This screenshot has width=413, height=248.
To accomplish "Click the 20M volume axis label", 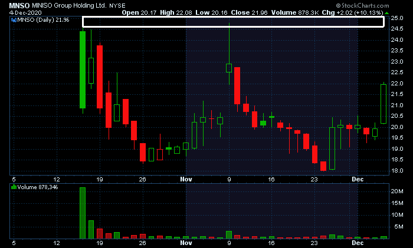I will (x=397, y=191).
